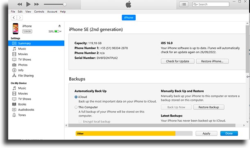
Task: Click the Serial Number value DV6FD2NTPLK2
Action: click(x=107, y=58)
